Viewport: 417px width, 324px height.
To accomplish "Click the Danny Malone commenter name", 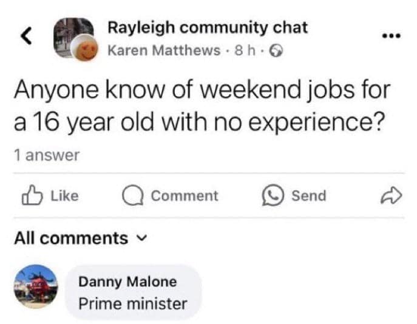I will click(x=127, y=282).
